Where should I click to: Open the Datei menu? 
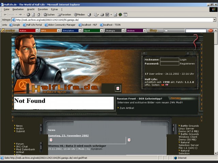(x=6, y=9)
